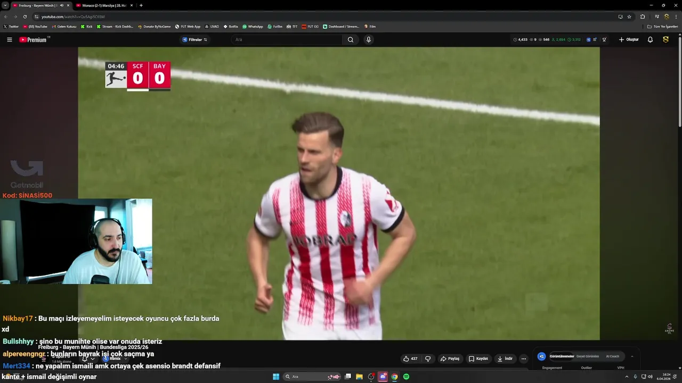
Task: Open the Chrome profile avatar
Action: (x=667, y=16)
